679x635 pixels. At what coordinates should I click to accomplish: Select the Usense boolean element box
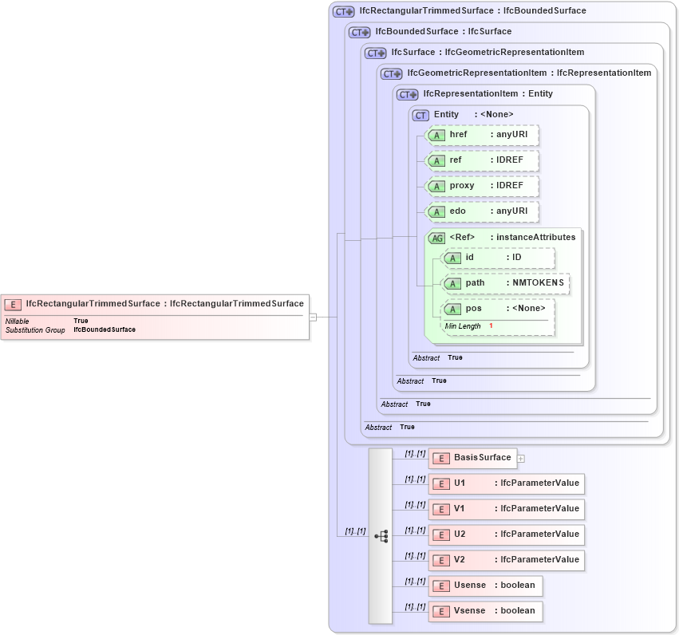coord(485,586)
